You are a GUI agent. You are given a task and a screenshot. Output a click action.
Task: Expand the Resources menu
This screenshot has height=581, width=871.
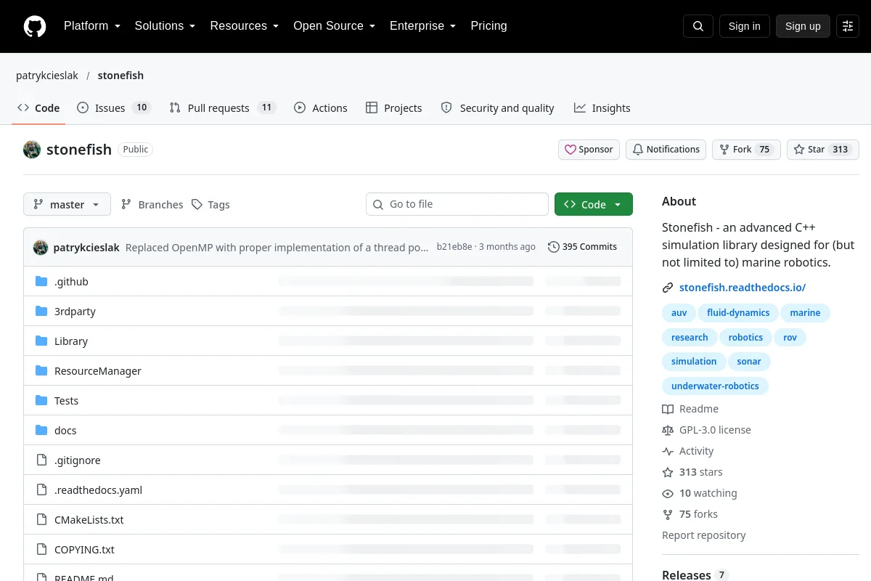coord(244,26)
